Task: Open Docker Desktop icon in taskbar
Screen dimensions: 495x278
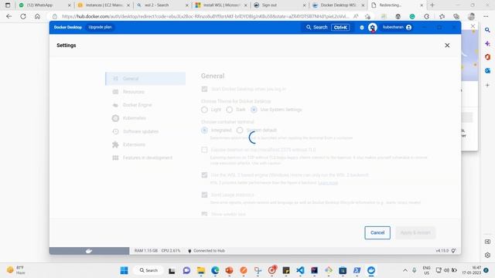Action: [x=371, y=270]
